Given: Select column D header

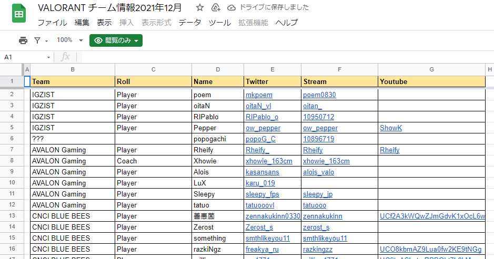Looking at the screenshot, I should (218, 69).
